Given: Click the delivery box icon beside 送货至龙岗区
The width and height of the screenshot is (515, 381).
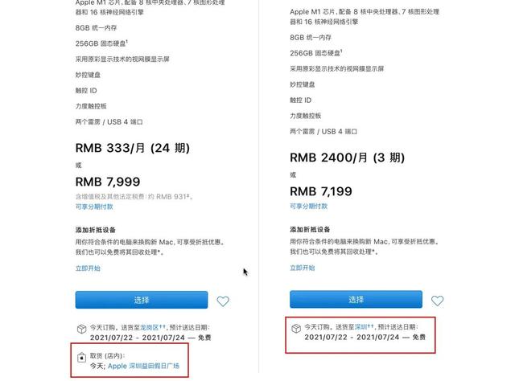Looking at the screenshot, I should 81,329.
